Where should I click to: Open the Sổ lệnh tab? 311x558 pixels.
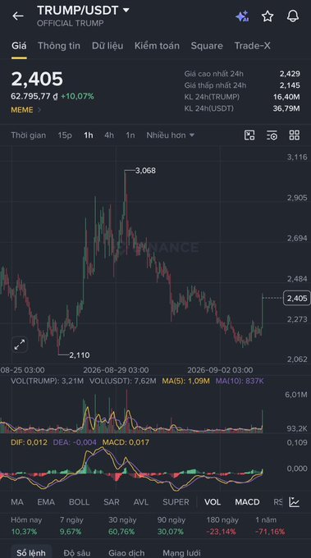click(31, 552)
